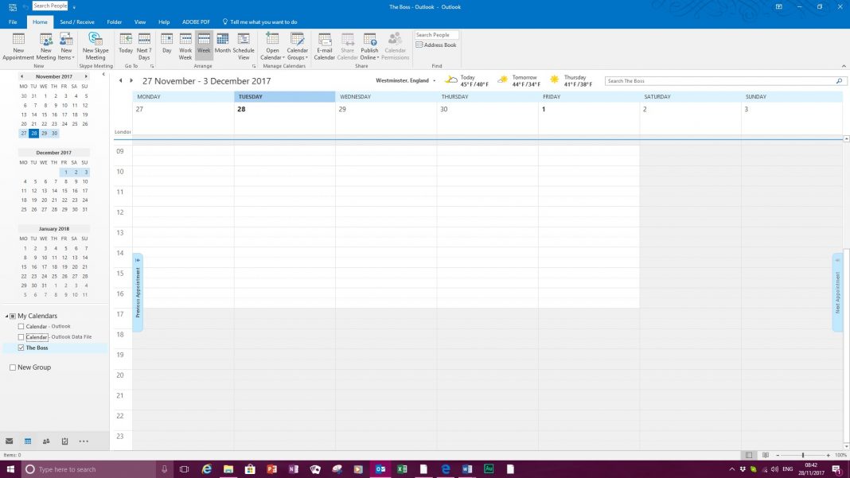The image size is (850, 478).
Task: Jump to Today in the calendar
Action: click(x=126, y=46)
